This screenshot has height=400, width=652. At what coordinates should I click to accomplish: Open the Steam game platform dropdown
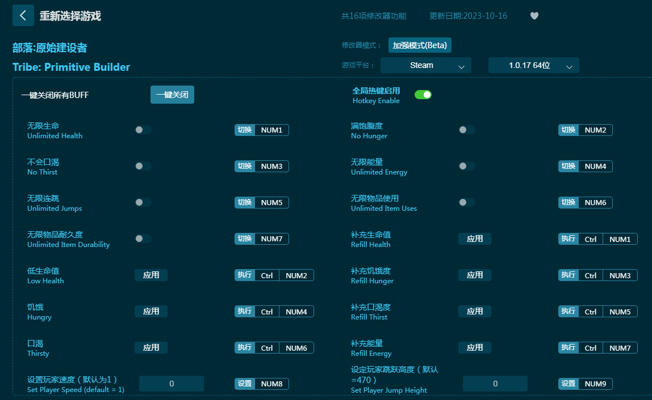pos(426,65)
